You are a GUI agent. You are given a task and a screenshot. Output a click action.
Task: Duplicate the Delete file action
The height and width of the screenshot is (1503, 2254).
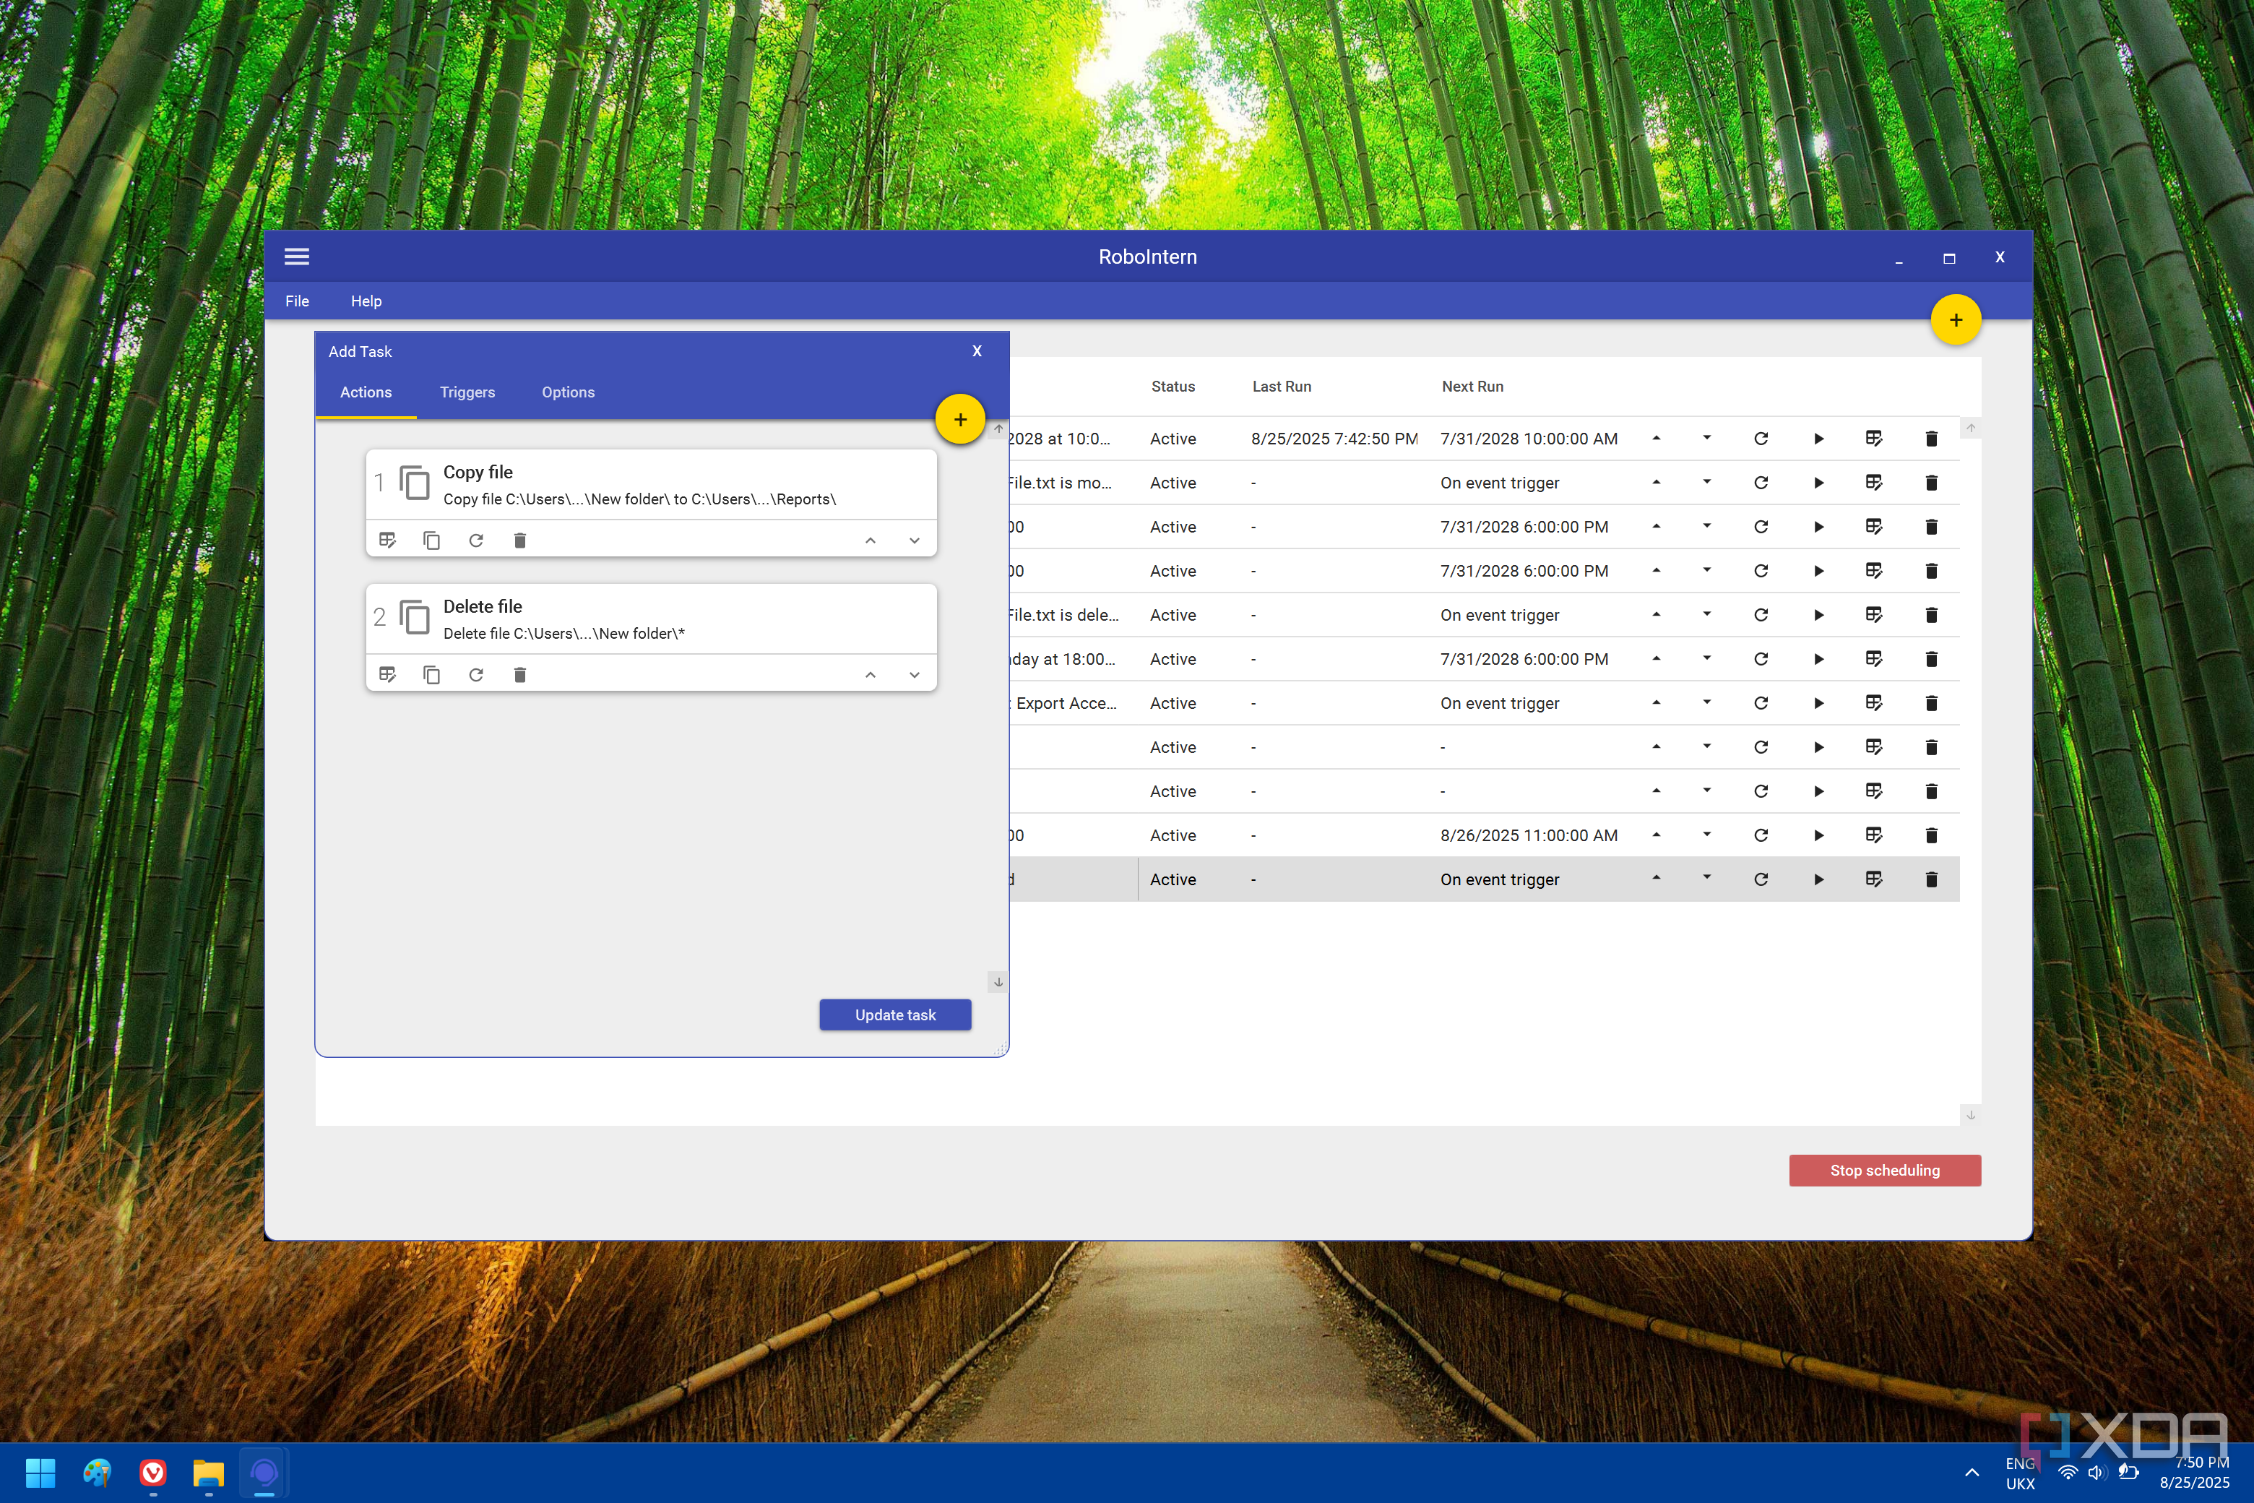click(x=431, y=675)
